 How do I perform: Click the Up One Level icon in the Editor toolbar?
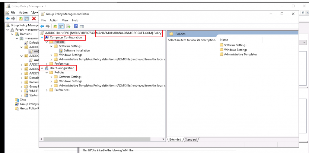55,26
